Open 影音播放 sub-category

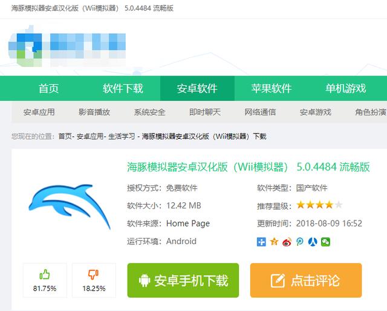(x=94, y=112)
